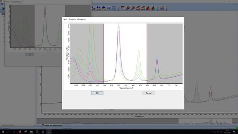Open Task View on the taskbar
This screenshot has width=238, height=134.
coord(14,131)
